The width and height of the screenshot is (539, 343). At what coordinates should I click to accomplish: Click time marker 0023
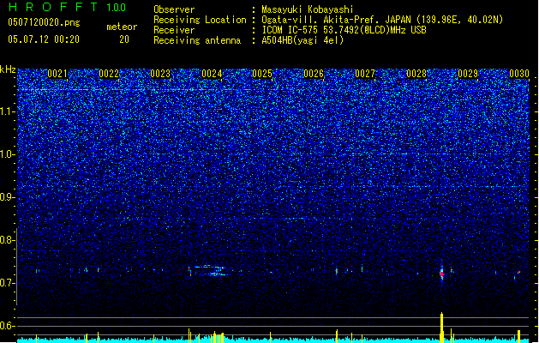[x=160, y=74]
